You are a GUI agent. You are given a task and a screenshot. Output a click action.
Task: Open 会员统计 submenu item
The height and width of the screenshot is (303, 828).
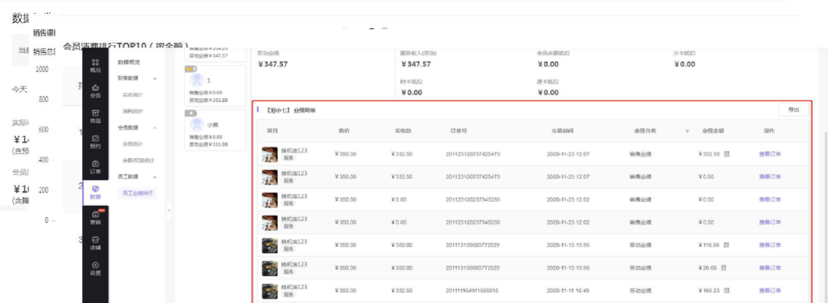(x=133, y=144)
